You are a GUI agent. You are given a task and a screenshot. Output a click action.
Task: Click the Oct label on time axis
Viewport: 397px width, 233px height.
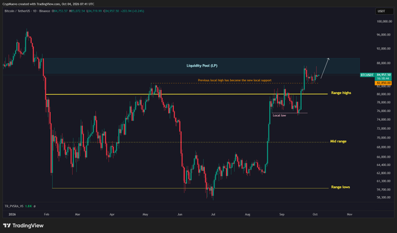point(315,214)
